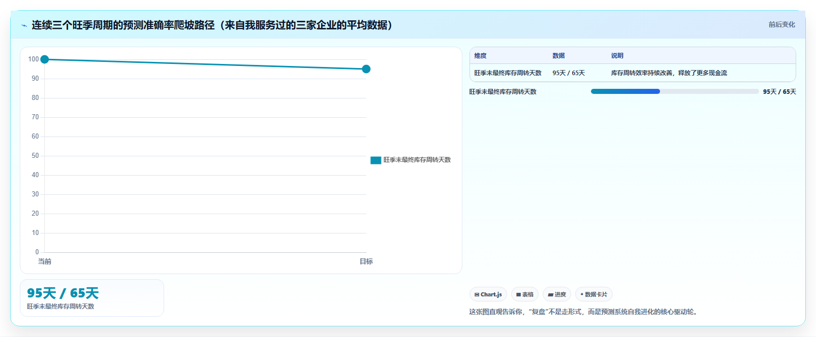Click the caption sentence starting 这张图直观告诉你
Viewport: 816px width, 337px height.
point(584,312)
